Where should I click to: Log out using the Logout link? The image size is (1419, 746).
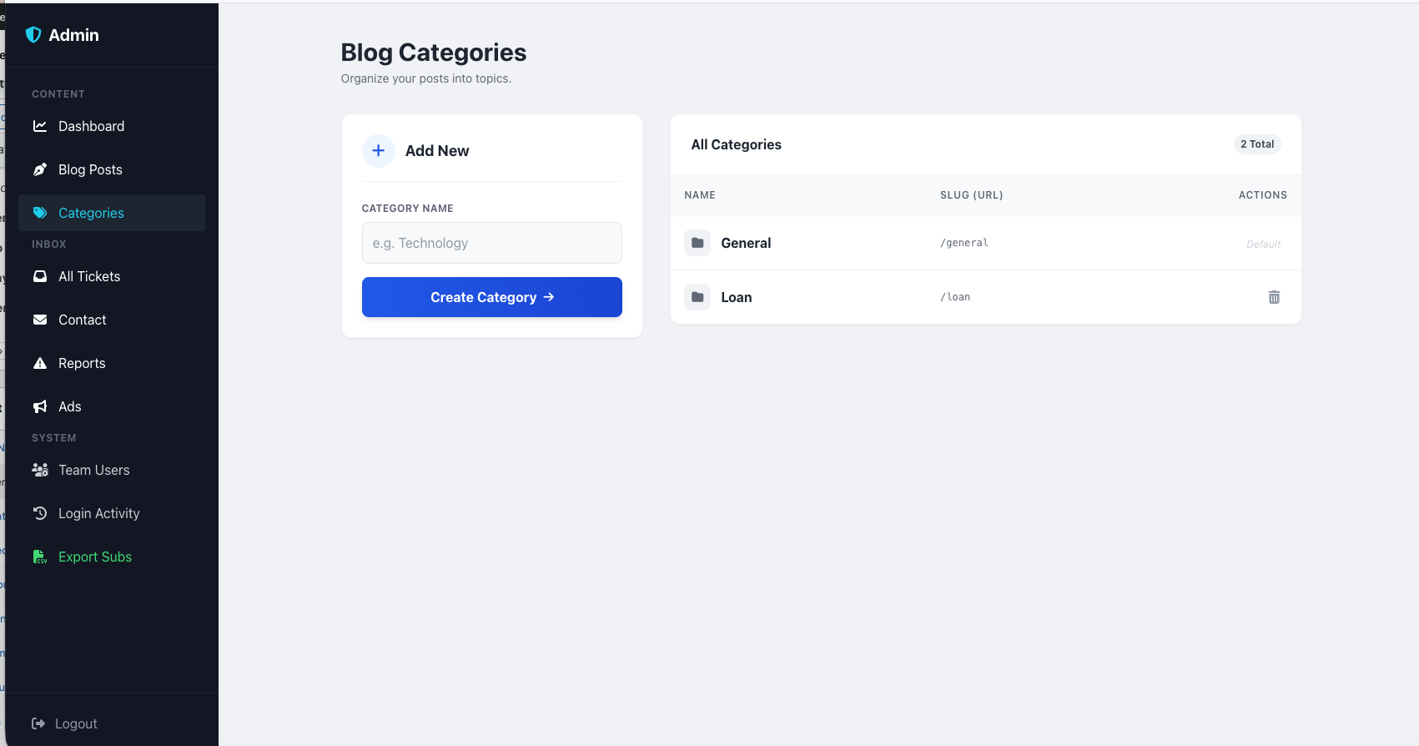pos(65,723)
